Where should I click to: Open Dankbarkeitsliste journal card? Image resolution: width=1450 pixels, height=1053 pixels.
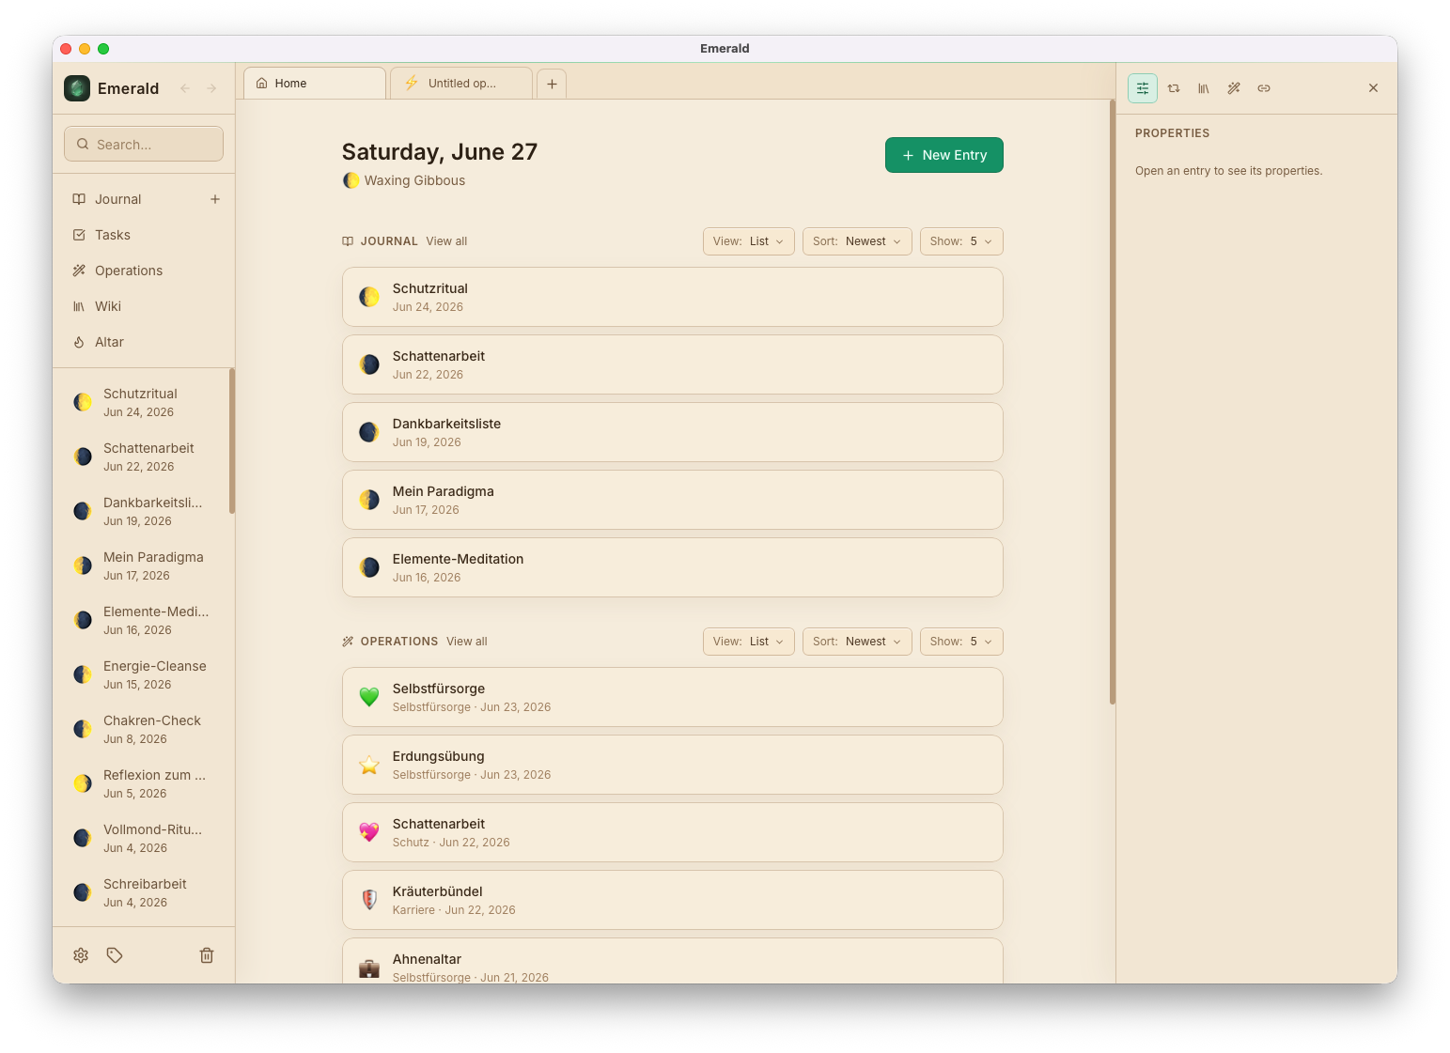point(673,432)
